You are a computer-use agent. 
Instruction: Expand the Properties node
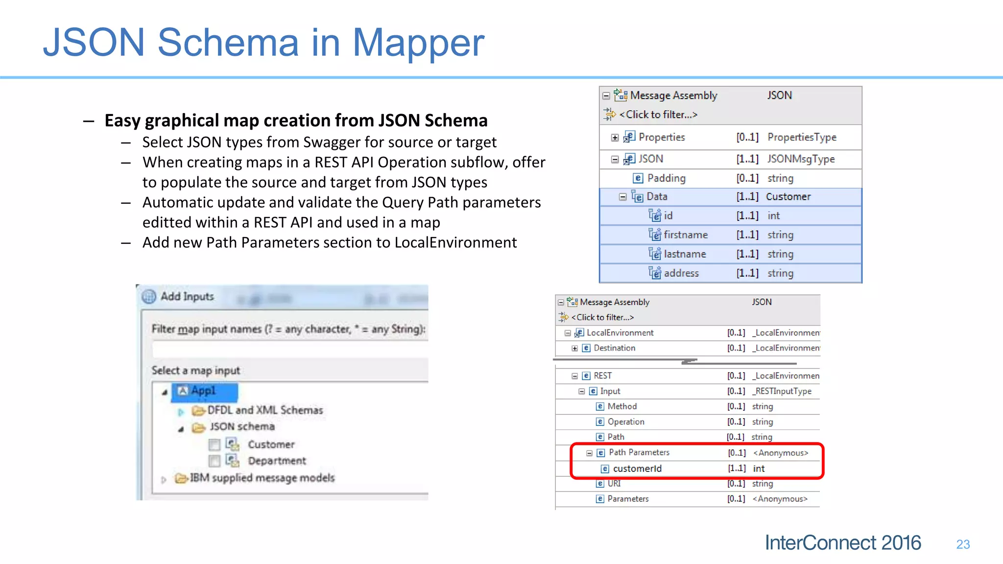coord(615,138)
